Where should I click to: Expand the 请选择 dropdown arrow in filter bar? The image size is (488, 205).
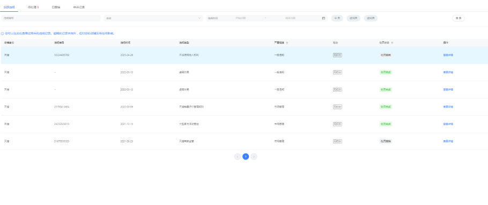[x=199, y=18]
